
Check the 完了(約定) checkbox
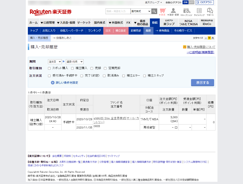click(82, 76)
